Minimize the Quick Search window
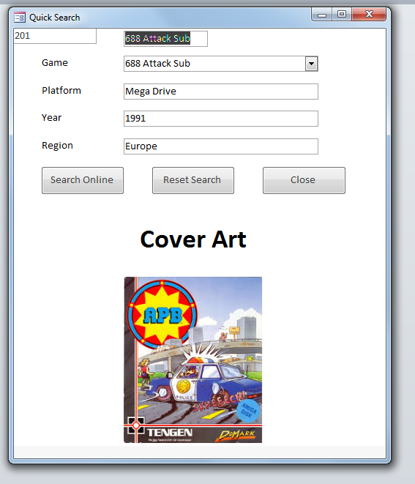The width and height of the screenshot is (415, 484). click(322, 15)
